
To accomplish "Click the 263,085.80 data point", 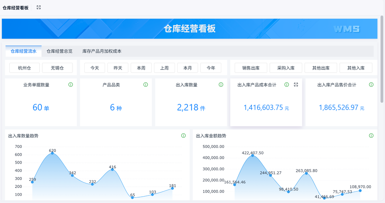I will [306, 173].
